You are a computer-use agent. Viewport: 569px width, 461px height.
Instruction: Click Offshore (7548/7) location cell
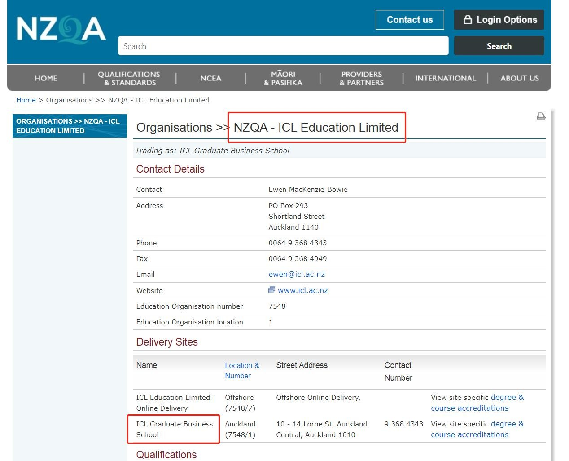point(240,403)
